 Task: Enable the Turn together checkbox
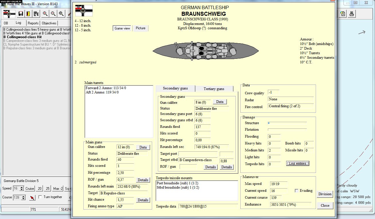40,197
